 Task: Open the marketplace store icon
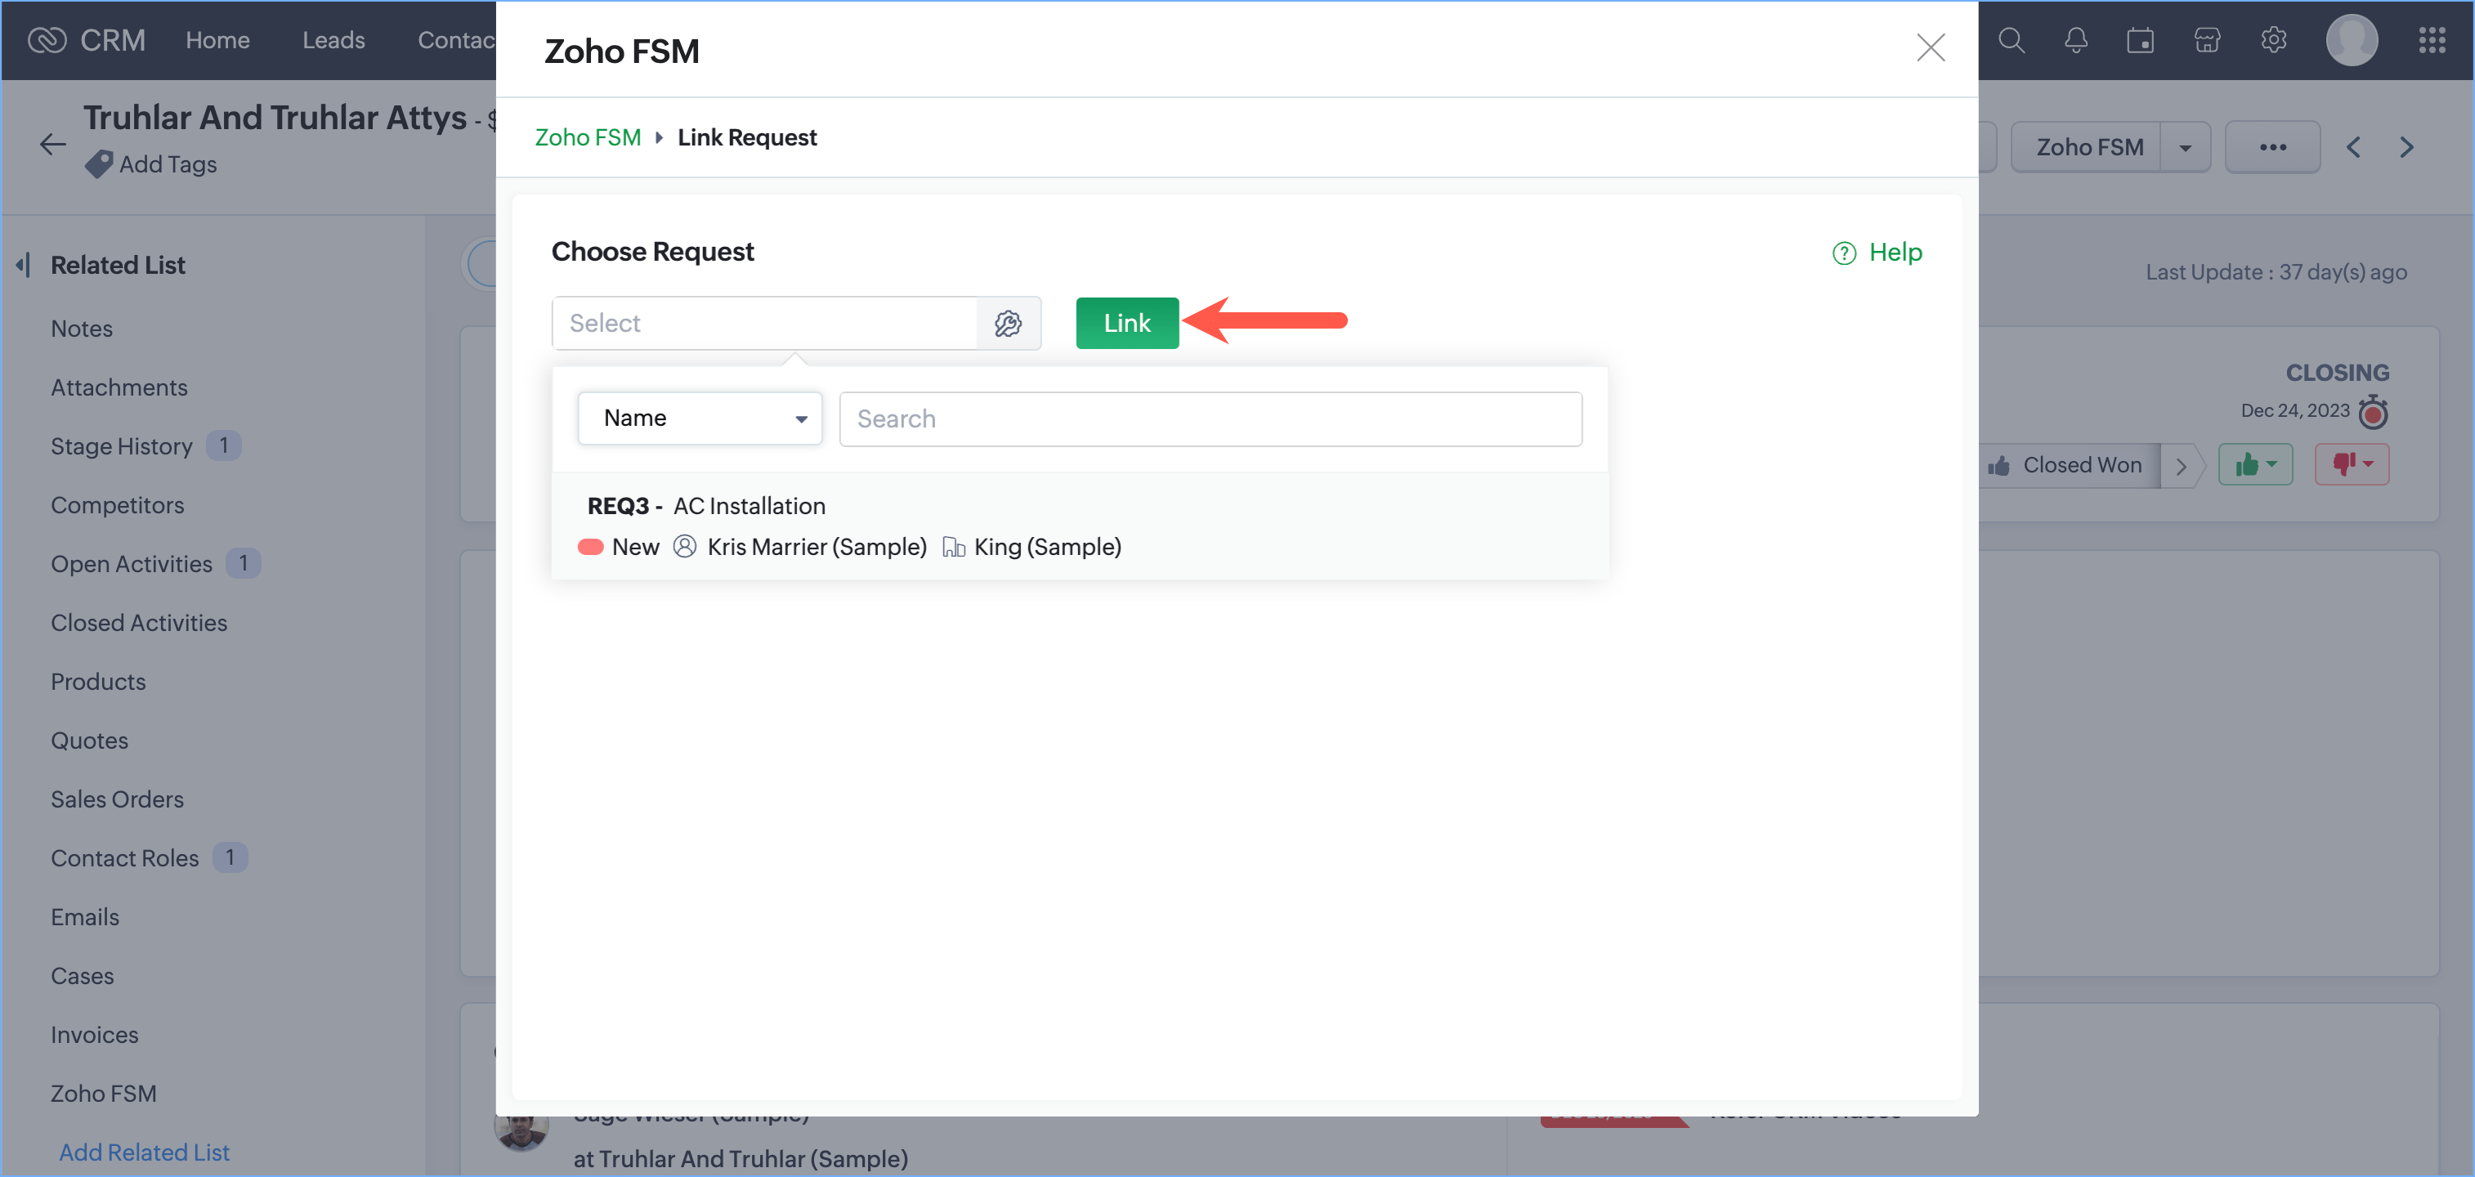click(x=2207, y=40)
